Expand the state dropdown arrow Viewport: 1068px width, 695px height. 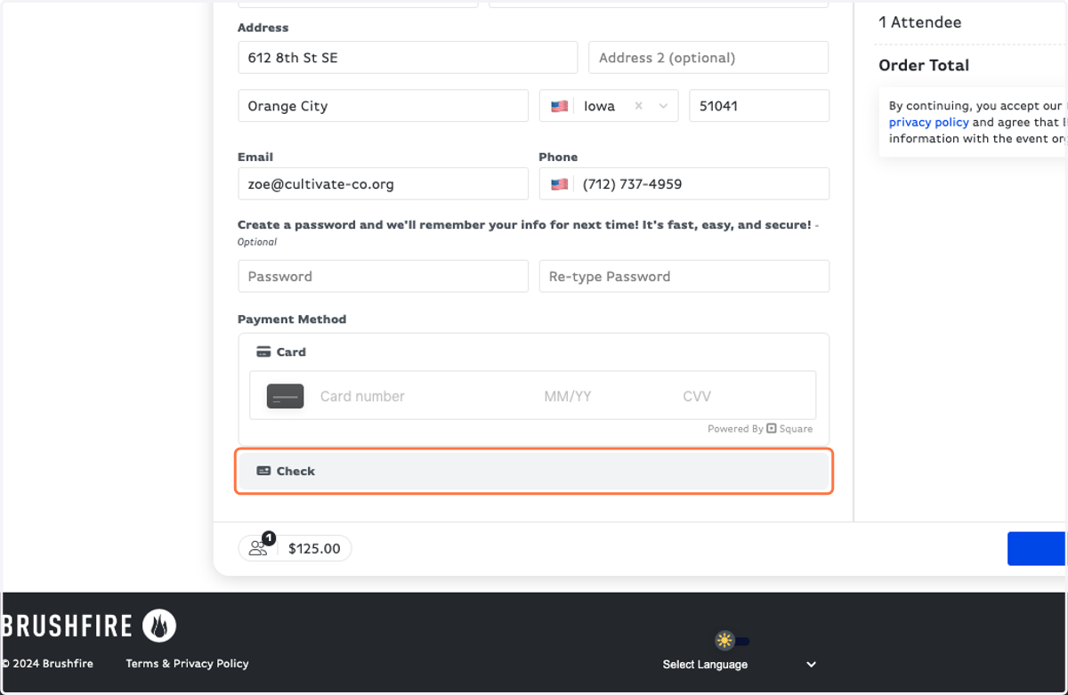pos(663,106)
